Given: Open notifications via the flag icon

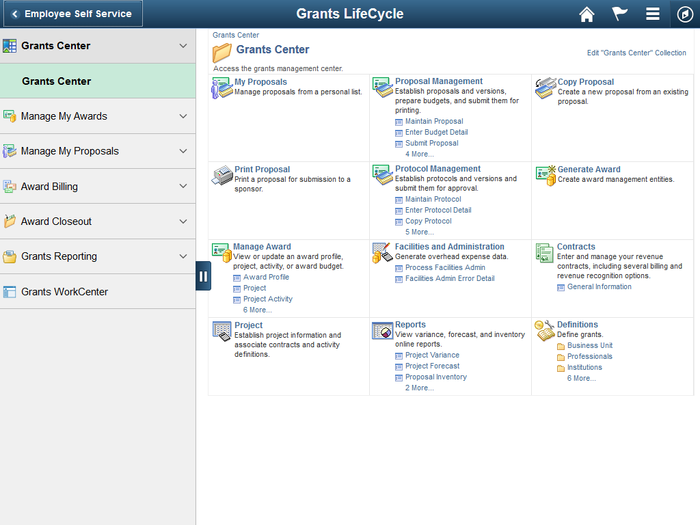Looking at the screenshot, I should point(619,14).
